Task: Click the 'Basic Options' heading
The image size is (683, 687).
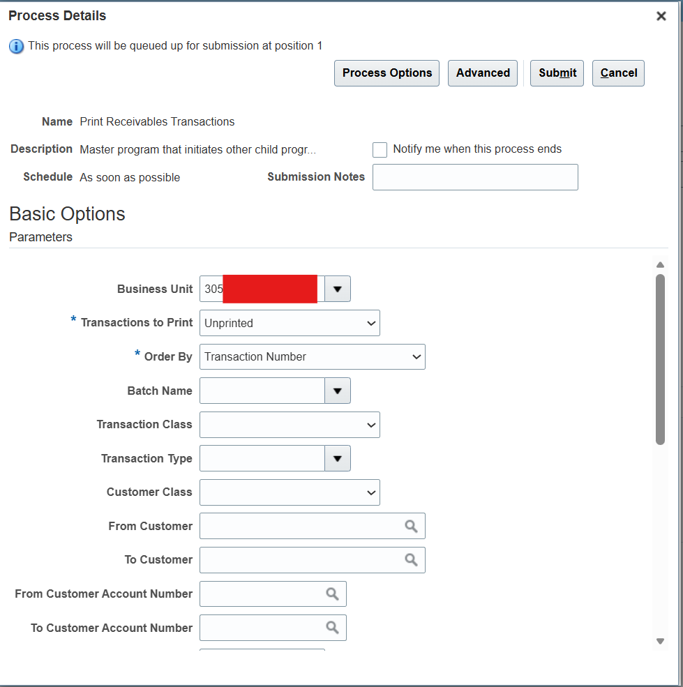Action: (67, 214)
